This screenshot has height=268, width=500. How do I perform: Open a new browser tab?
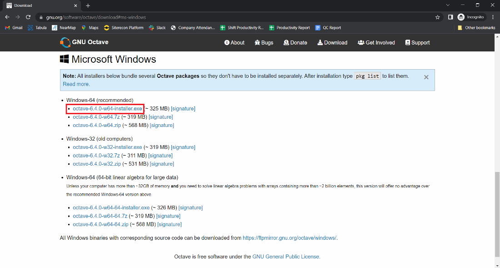click(x=88, y=5)
